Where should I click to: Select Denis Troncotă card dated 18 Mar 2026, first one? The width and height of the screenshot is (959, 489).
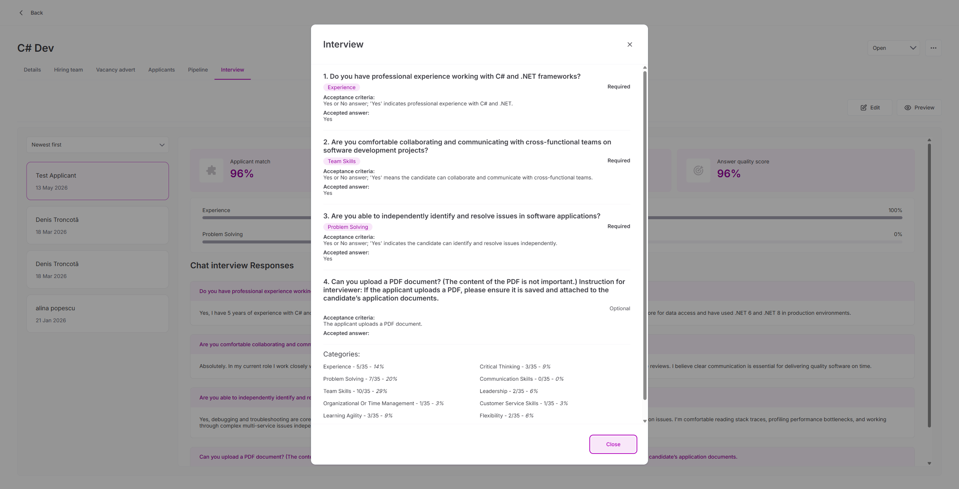click(98, 225)
